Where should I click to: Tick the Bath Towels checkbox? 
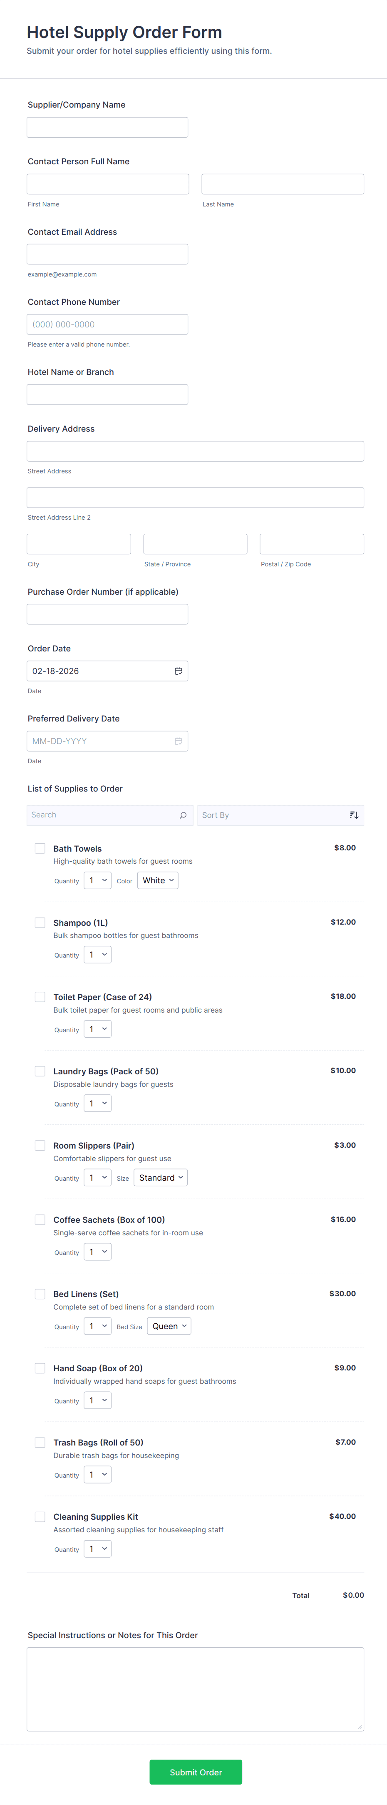click(x=40, y=849)
